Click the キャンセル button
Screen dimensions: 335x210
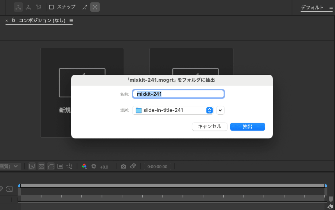[210, 126]
